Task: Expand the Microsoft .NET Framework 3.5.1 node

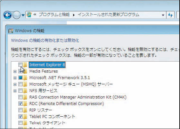Action: (x=15, y=78)
